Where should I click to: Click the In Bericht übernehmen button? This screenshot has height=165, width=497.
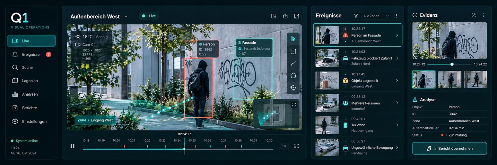click(449, 148)
